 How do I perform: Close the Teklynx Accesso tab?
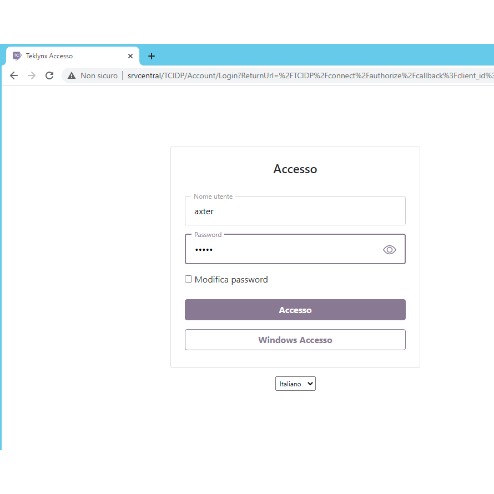(130, 56)
